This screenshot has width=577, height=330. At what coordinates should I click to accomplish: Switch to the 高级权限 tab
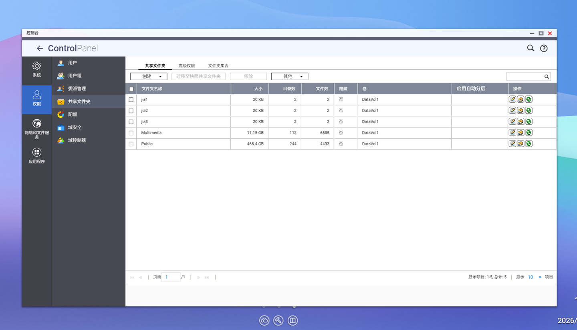pos(187,66)
